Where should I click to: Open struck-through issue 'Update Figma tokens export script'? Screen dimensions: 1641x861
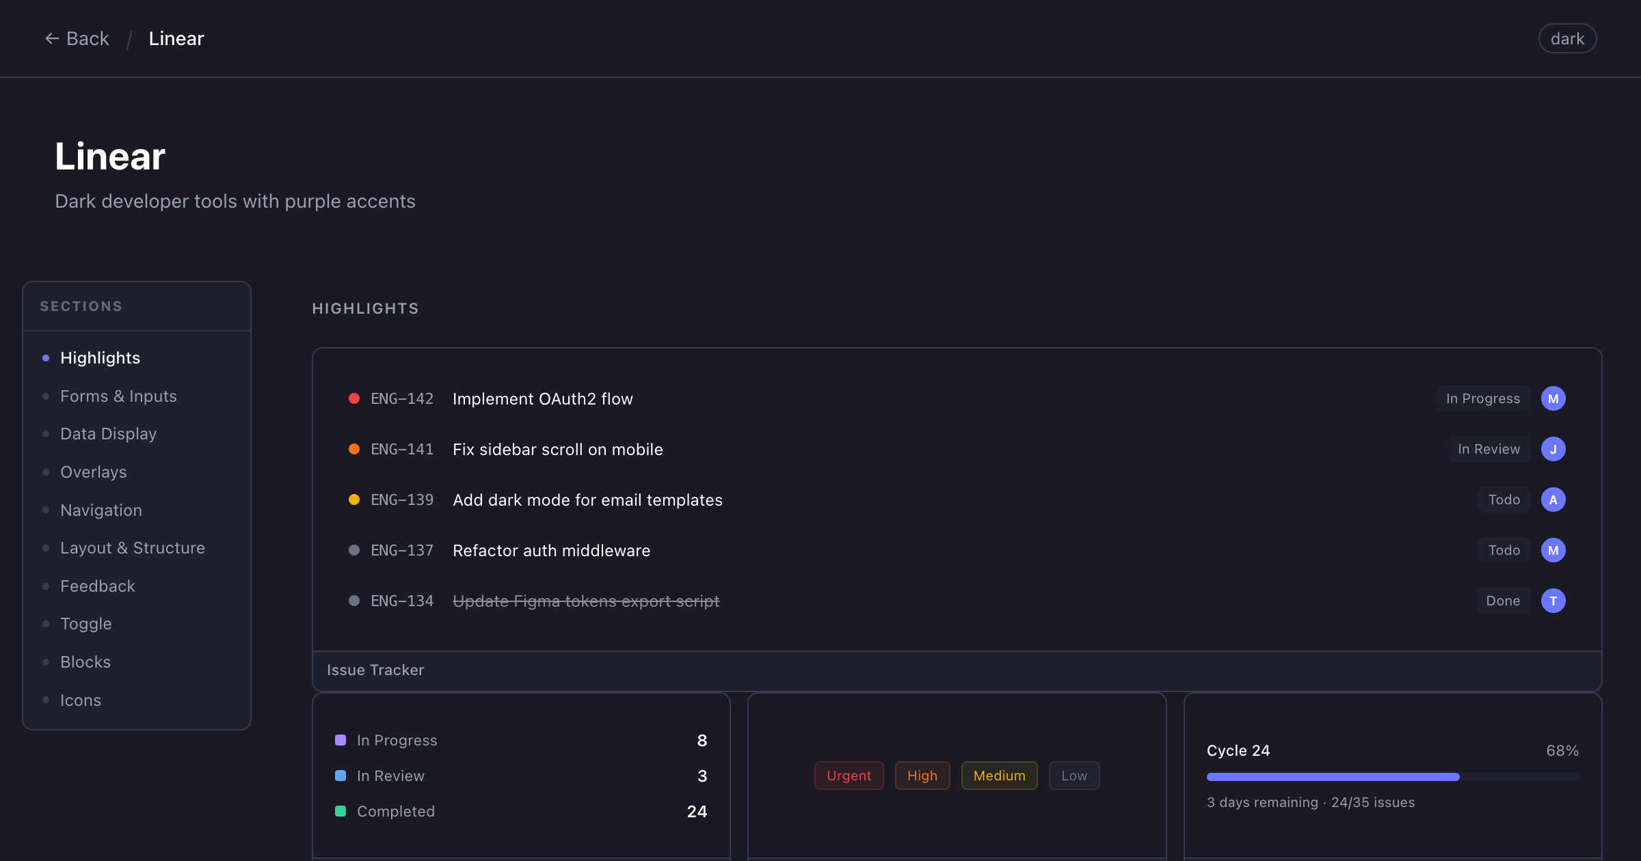586,601
